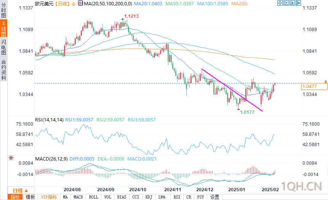The image size is (328, 200).
Task: Click the orange price alert arrow above 1.0477
Action: [x=325, y=82]
